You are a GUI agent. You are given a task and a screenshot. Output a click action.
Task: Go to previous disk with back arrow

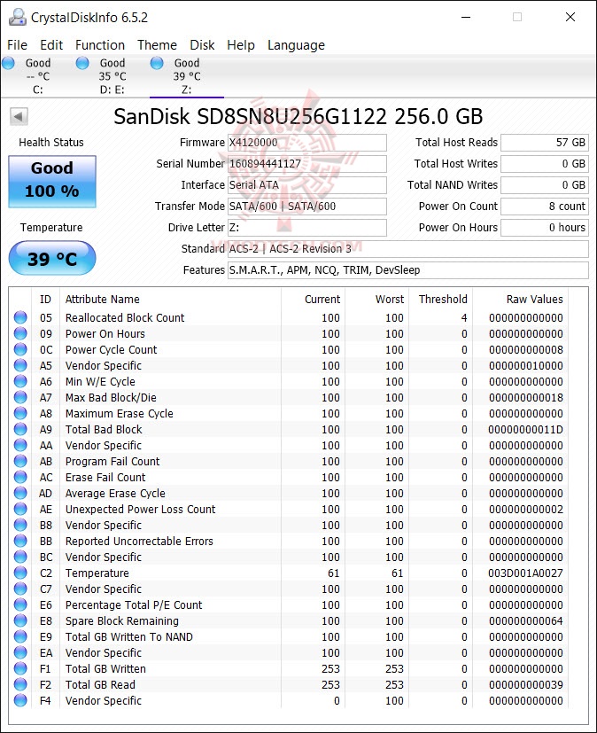click(x=19, y=116)
